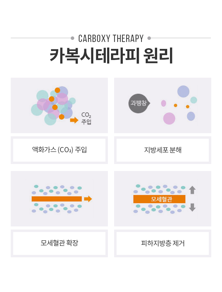Select the large pink circle below the 과팽창 badge

[169, 118]
